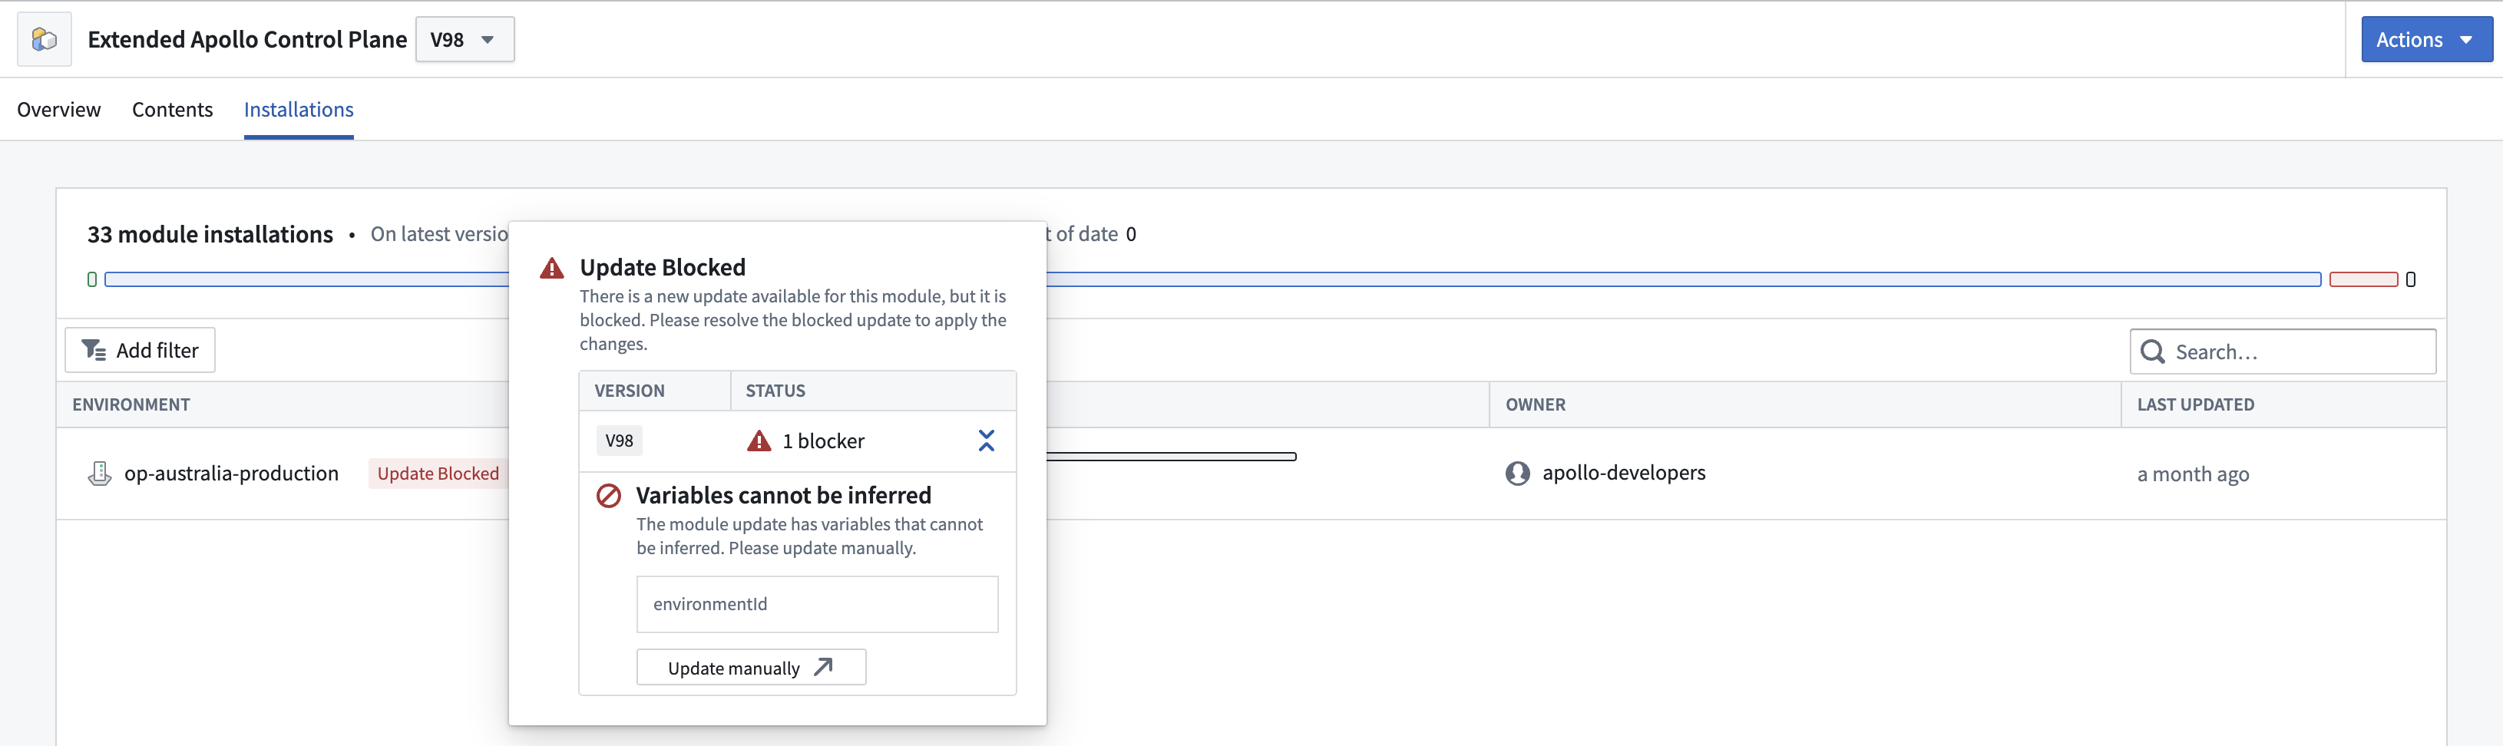Select the Installations tab

(299, 109)
